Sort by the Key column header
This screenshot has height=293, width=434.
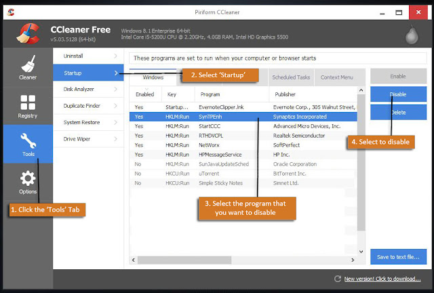point(178,94)
